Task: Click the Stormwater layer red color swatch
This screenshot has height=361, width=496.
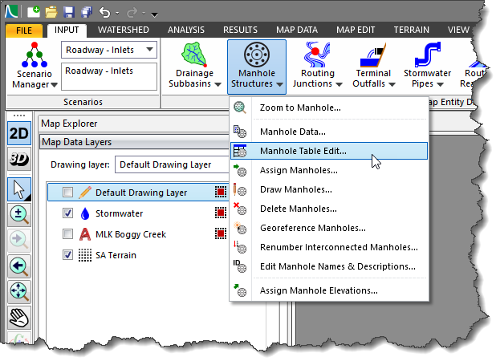Action: 220,213
